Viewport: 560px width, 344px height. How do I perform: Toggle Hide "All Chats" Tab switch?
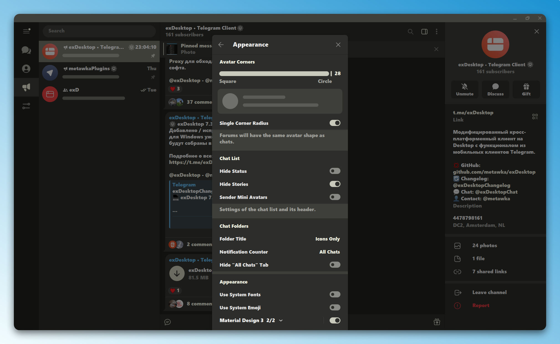(335, 265)
